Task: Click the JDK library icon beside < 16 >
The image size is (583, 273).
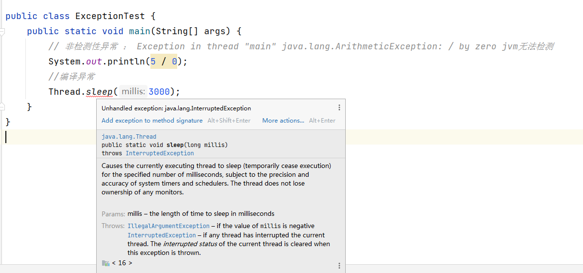Action: point(105,263)
